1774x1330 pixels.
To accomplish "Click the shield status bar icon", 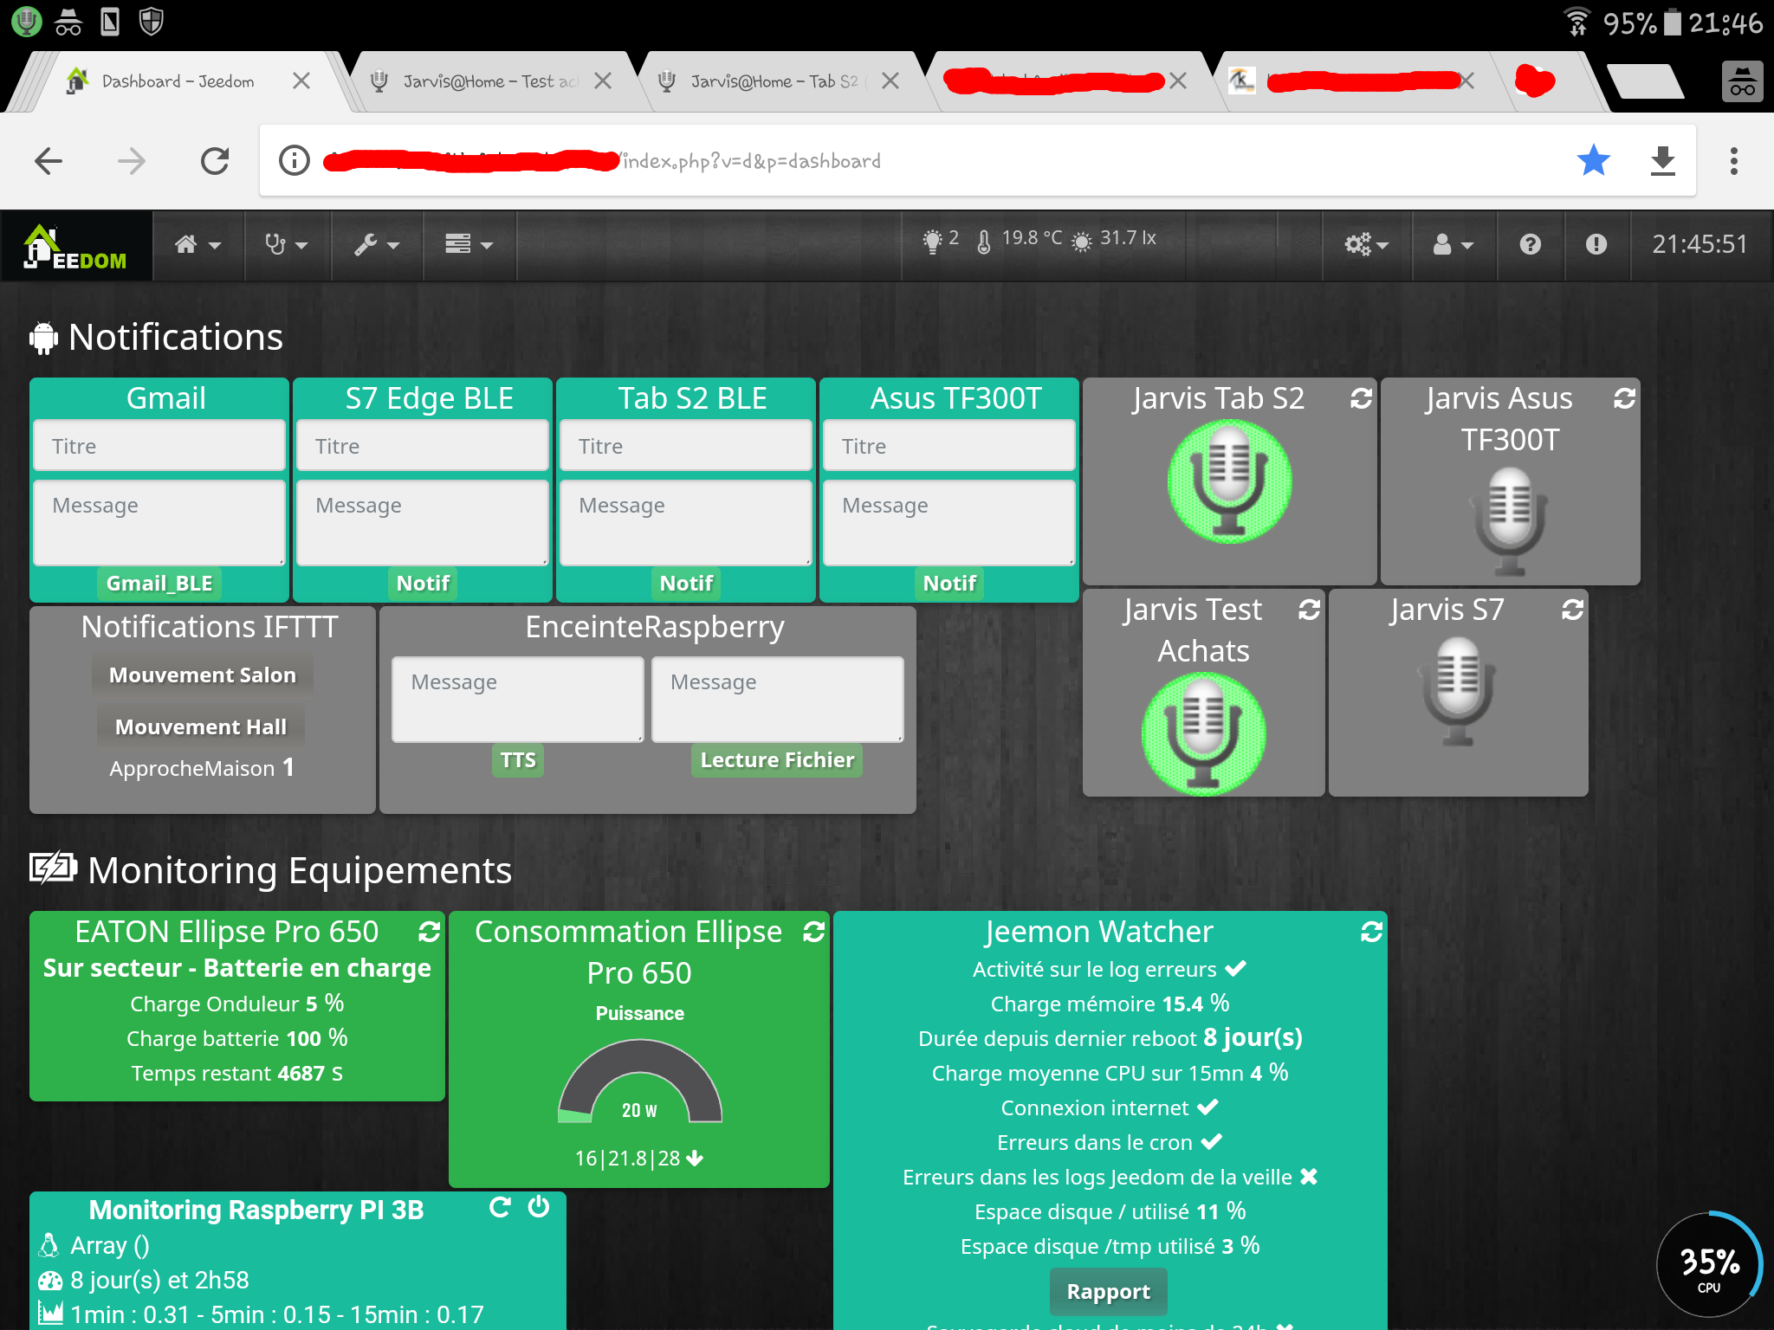I will tap(151, 22).
